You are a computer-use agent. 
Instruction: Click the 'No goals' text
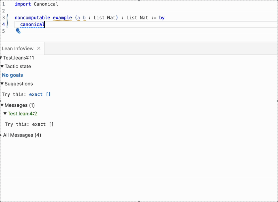(x=13, y=75)
